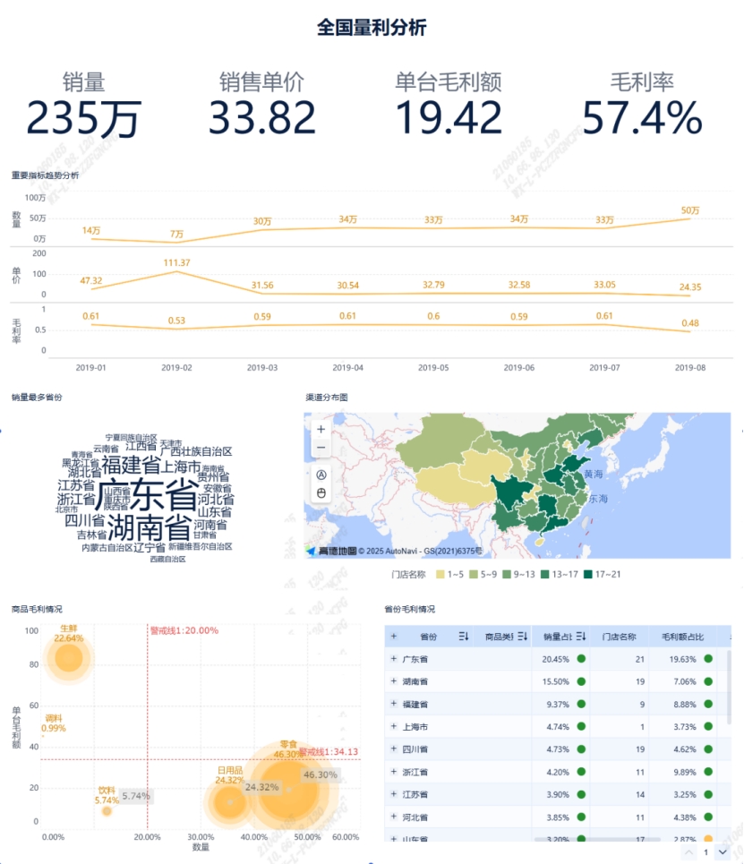Click the 毛利额占比 column header
This screenshot has width=744, height=864.
683,637
